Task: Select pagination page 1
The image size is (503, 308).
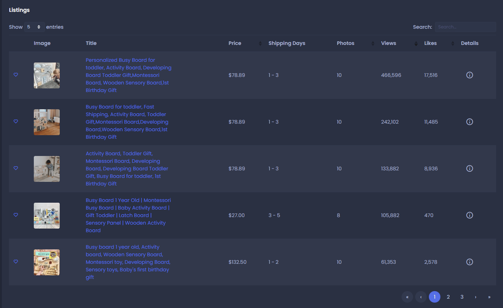Action: pyautogui.click(x=435, y=297)
